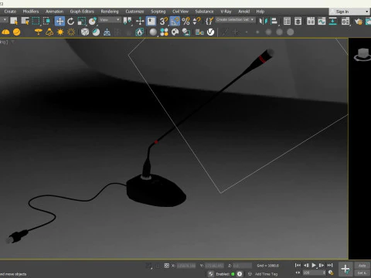Toggle Auto Key mode button
This screenshot has width=371, height=278.
[362, 266]
